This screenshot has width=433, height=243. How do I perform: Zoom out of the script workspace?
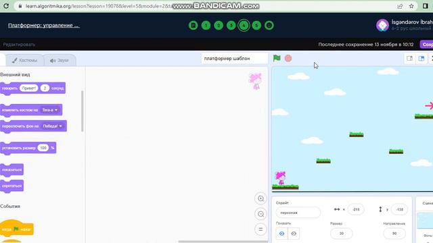(x=260, y=214)
